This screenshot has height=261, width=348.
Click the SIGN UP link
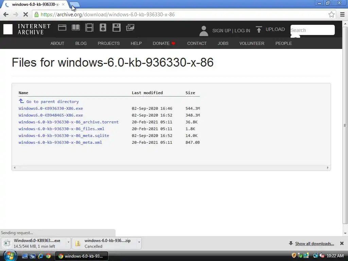(x=222, y=31)
